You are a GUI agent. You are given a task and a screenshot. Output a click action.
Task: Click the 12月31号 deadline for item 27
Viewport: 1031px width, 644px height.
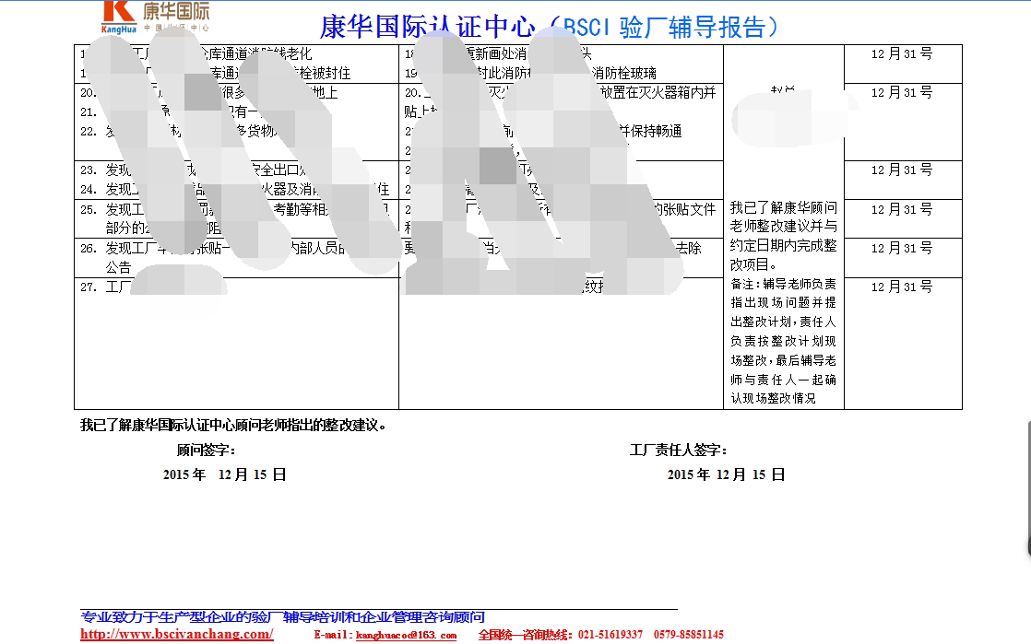click(x=902, y=287)
